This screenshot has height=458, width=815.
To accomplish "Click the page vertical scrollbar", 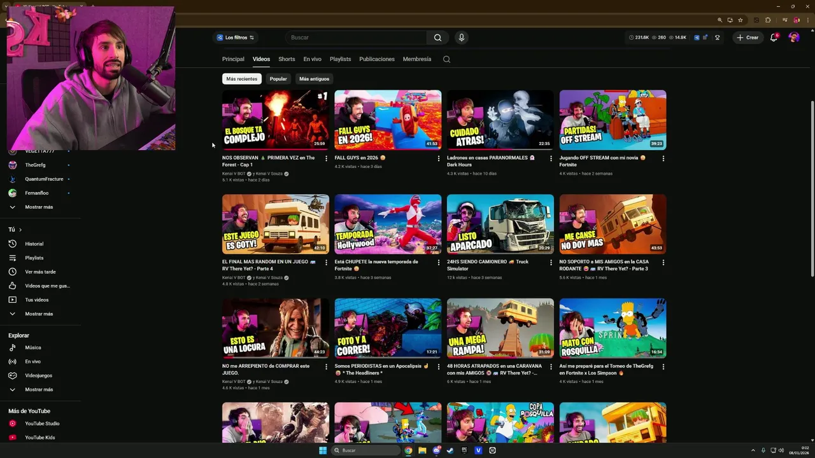I will [812, 188].
